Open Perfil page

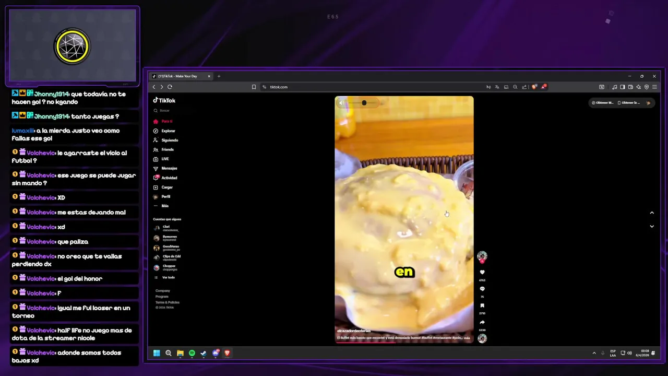162,196
